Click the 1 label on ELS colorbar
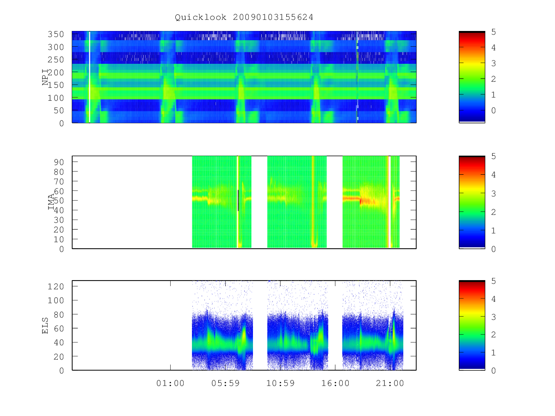The image size is (555, 416). click(493, 353)
